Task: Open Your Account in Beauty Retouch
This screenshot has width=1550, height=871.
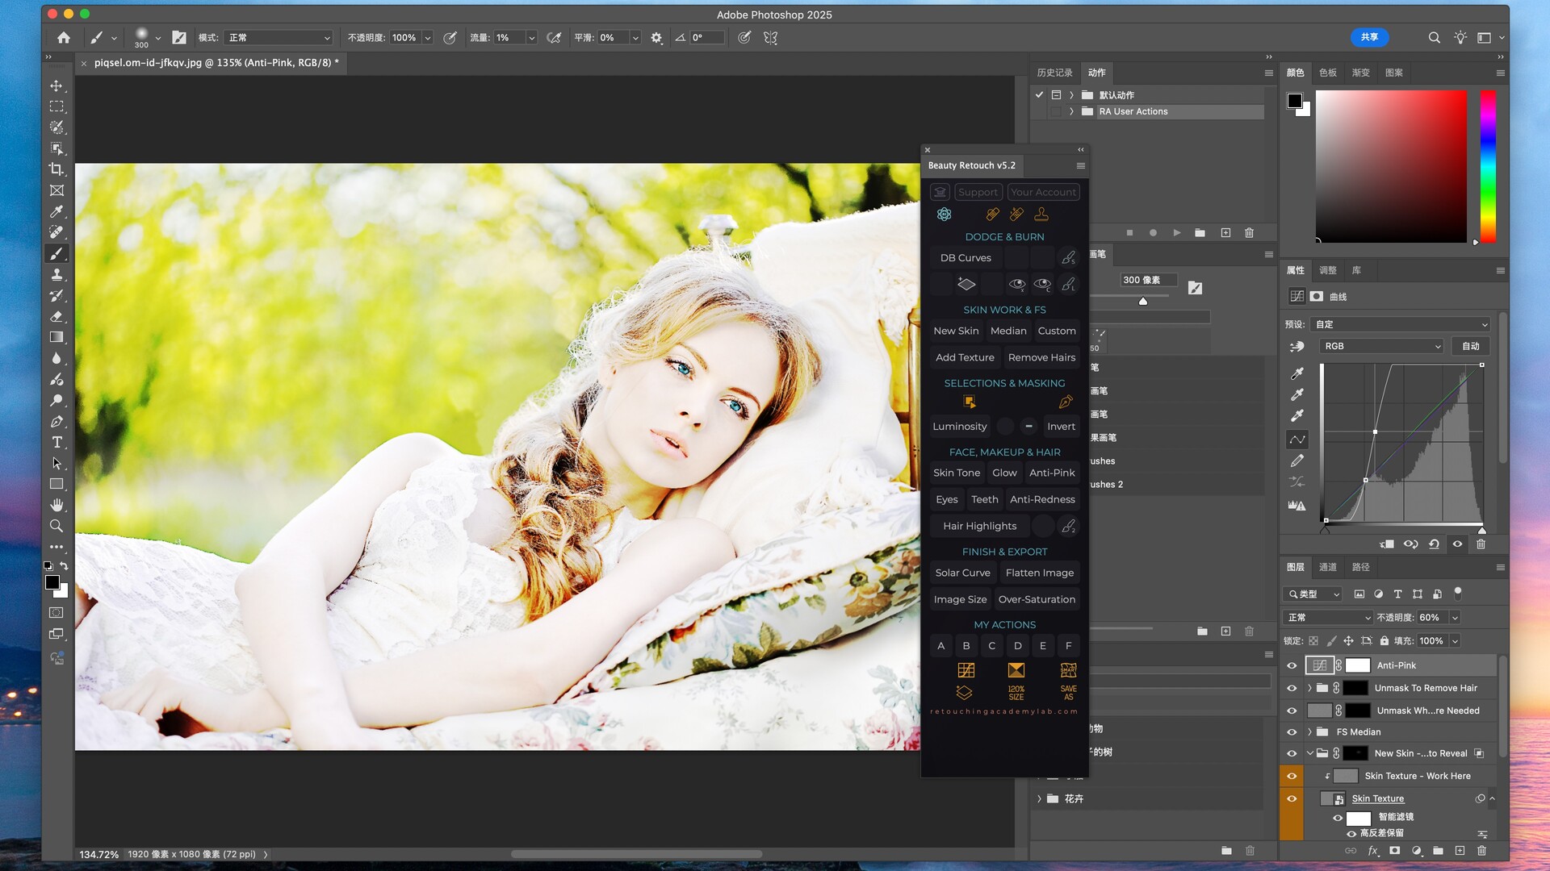Action: 1043,192
